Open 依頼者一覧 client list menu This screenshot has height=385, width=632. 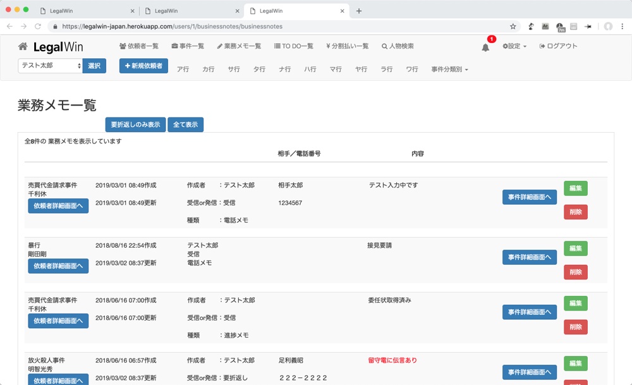(x=138, y=46)
